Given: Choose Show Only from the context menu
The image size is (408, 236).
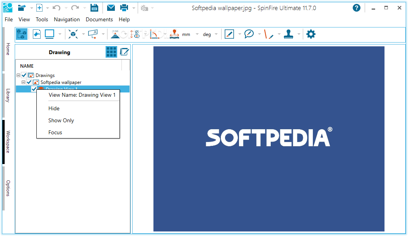Looking at the screenshot, I should pos(78,120).
